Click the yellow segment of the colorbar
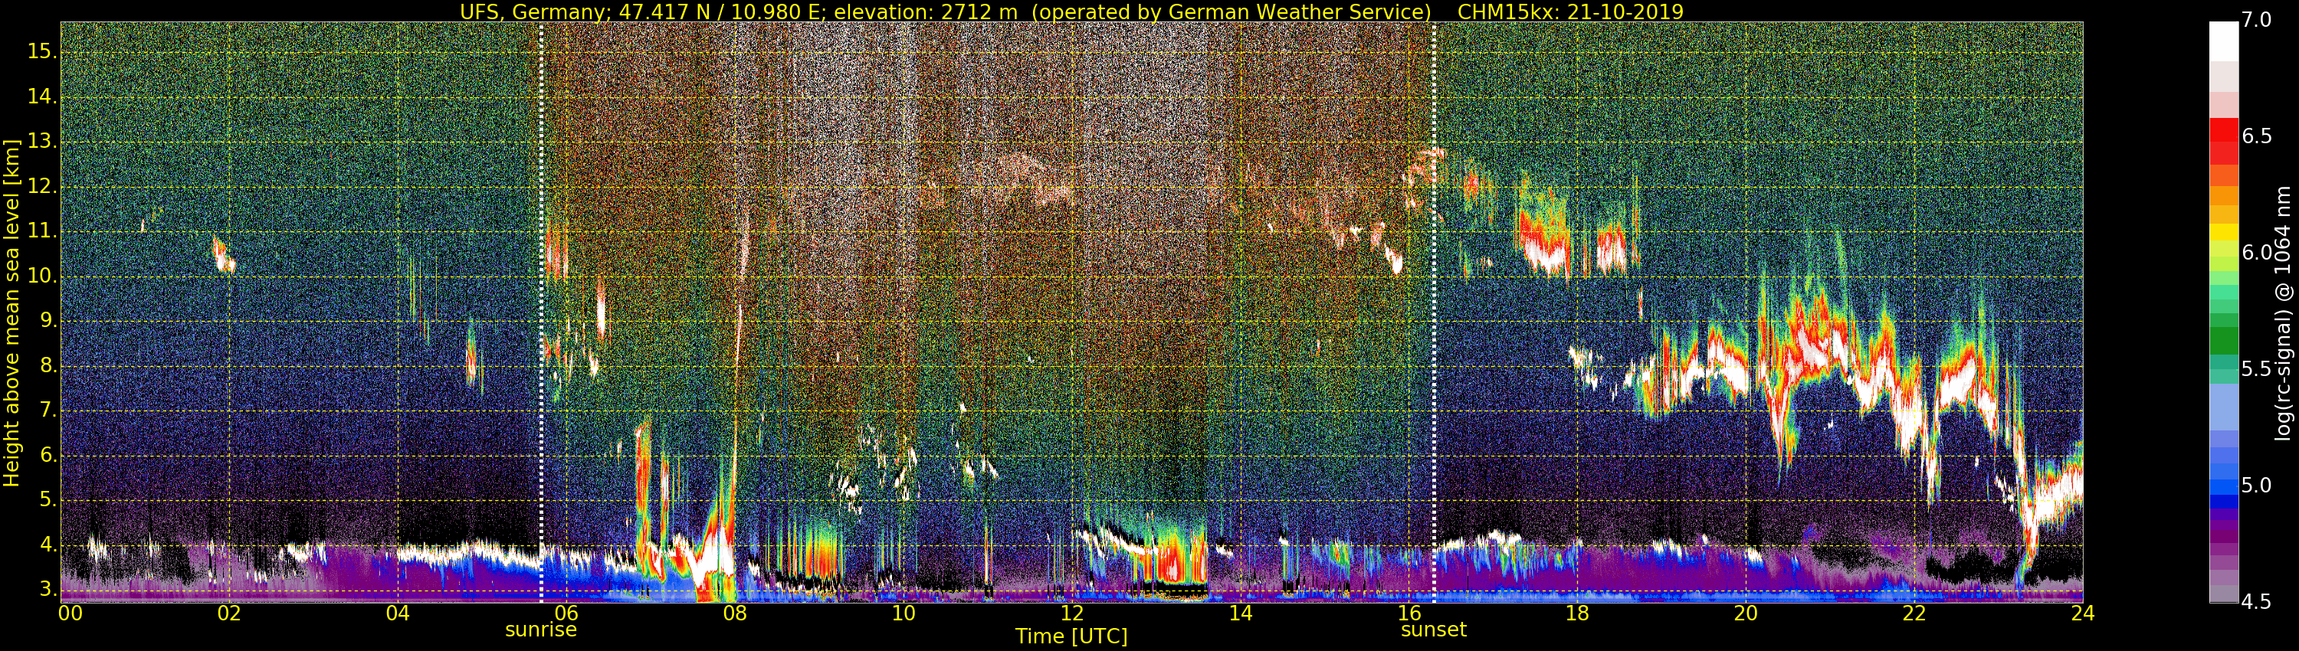This screenshot has height=651, width=2299. point(2223,232)
